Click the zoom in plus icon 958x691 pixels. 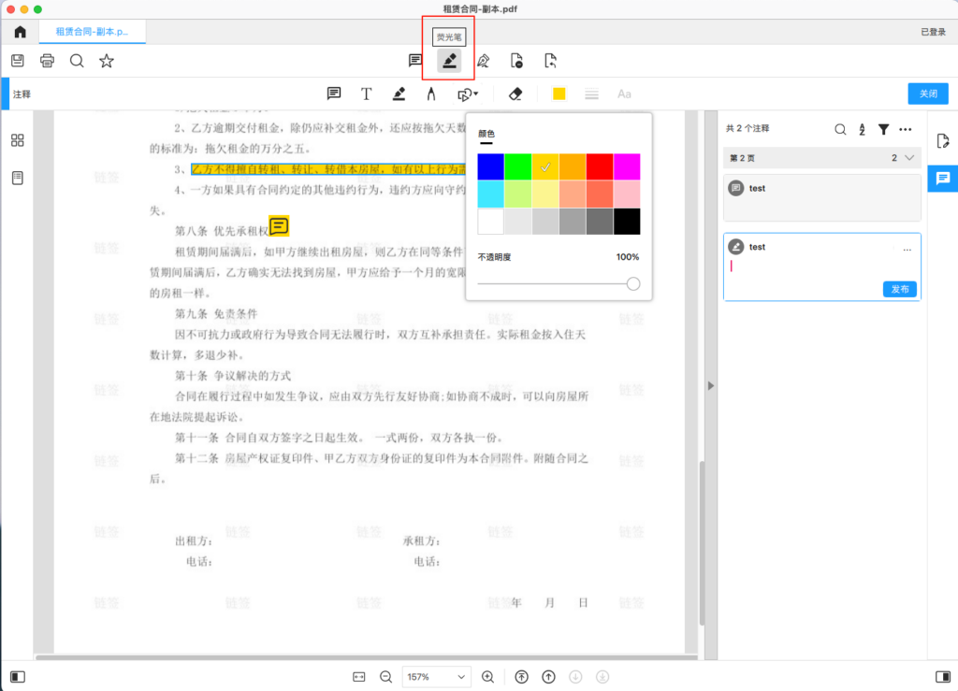[x=487, y=676]
